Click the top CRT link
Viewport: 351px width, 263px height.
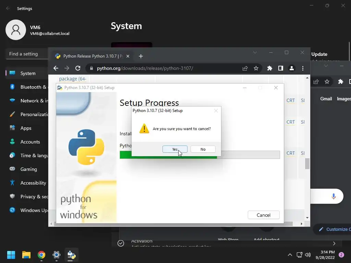[291, 100]
